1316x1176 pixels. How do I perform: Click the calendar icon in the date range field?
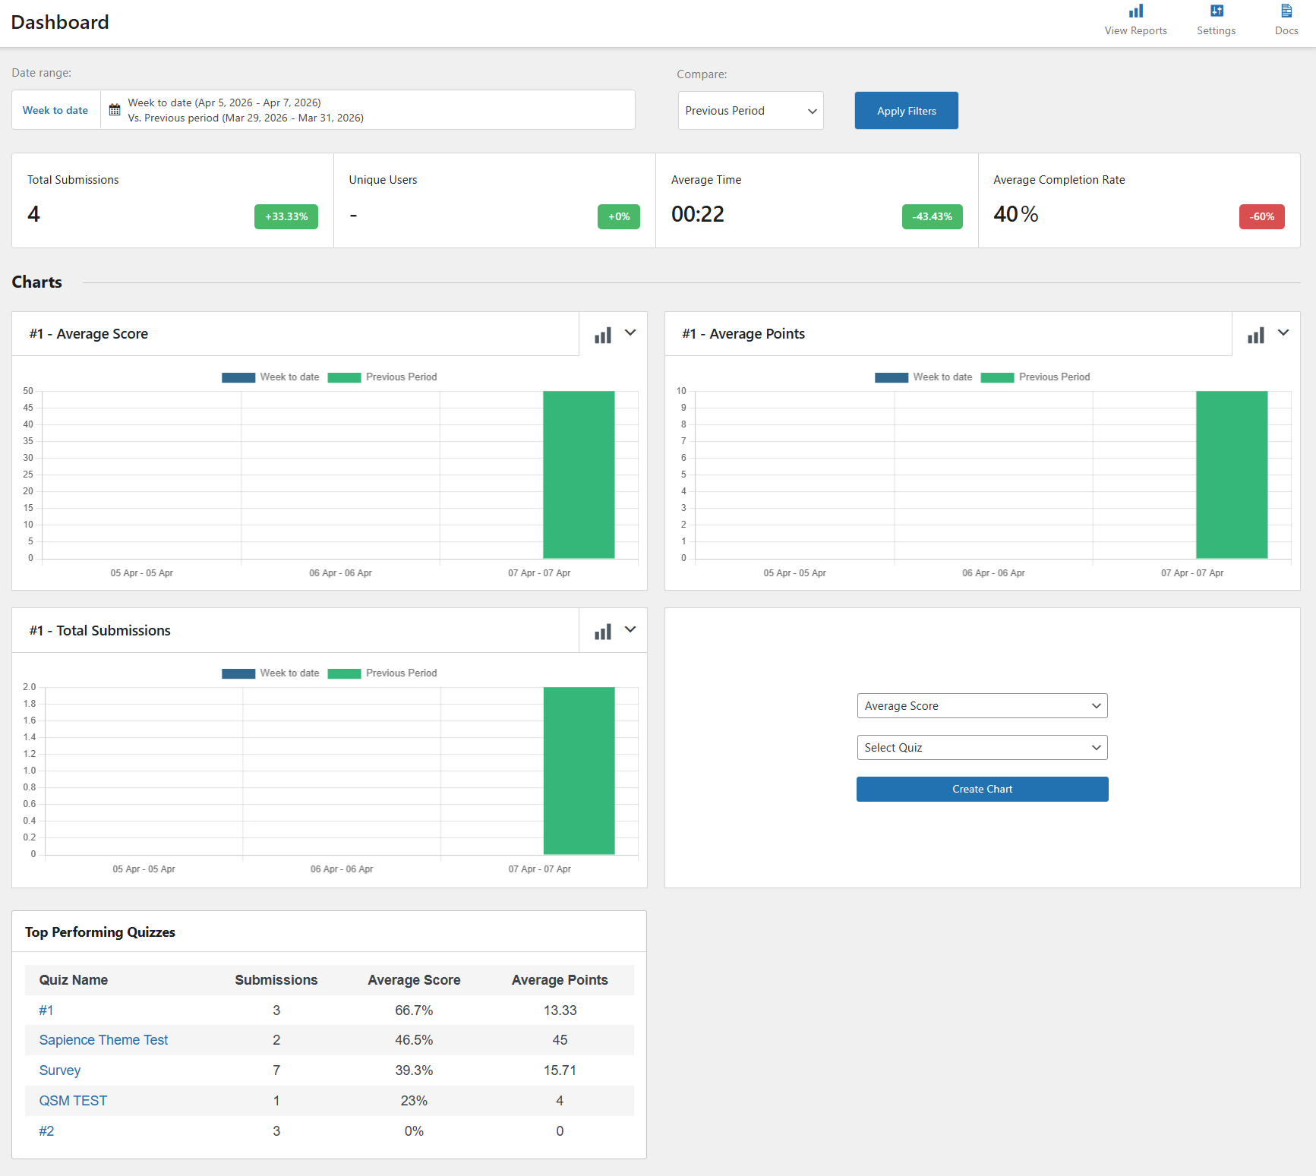(x=115, y=109)
